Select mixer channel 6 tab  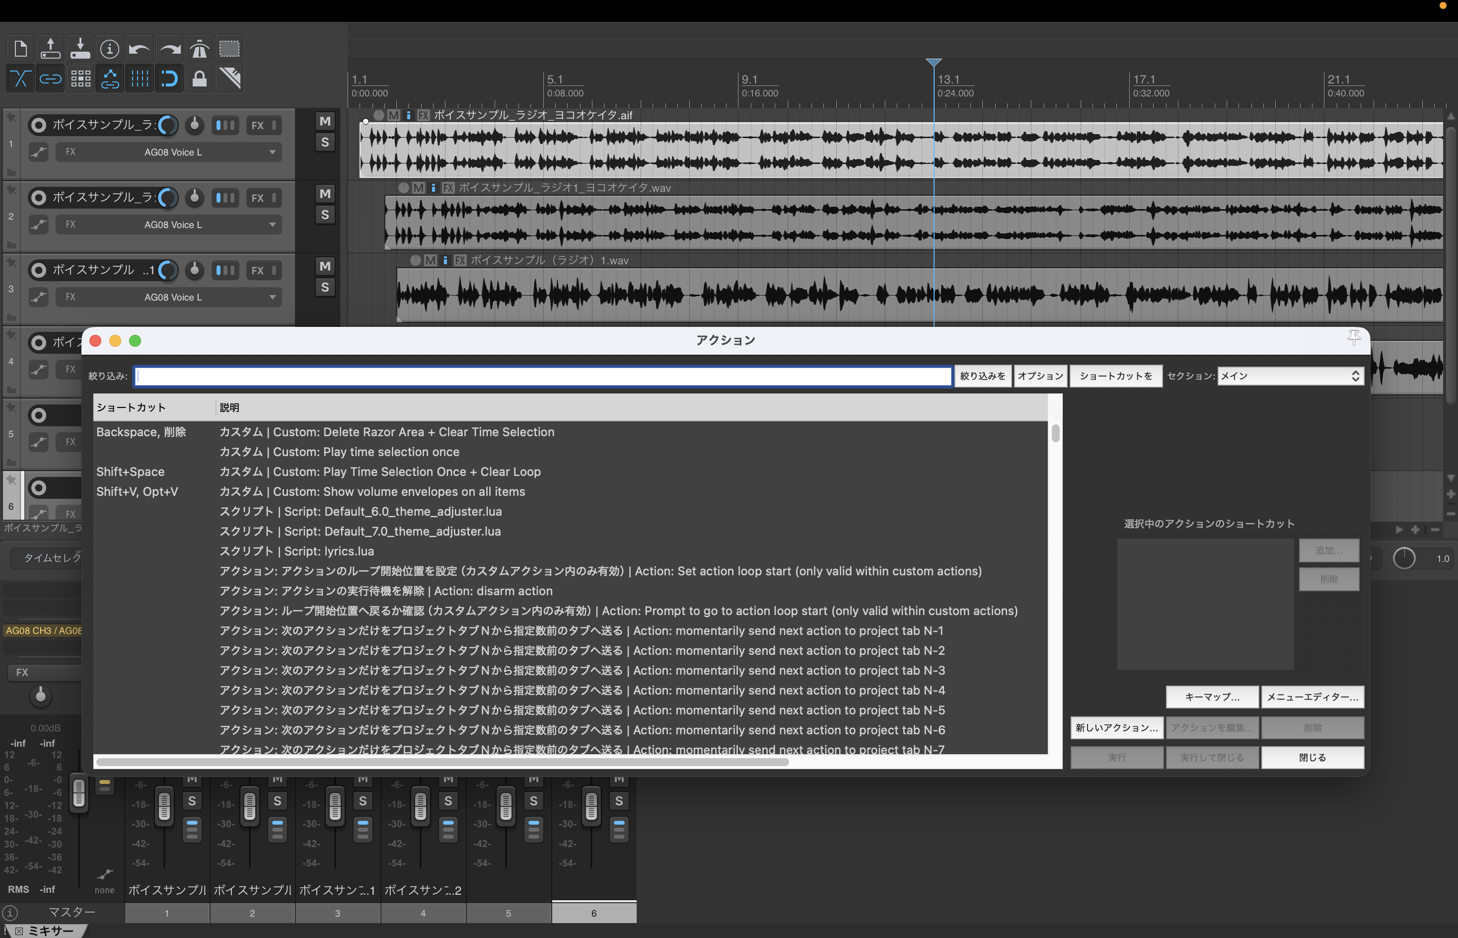pos(593,913)
